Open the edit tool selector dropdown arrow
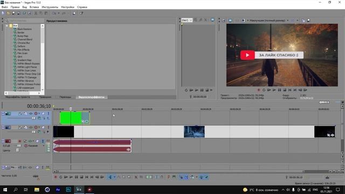 pyautogui.click(x=114, y=177)
